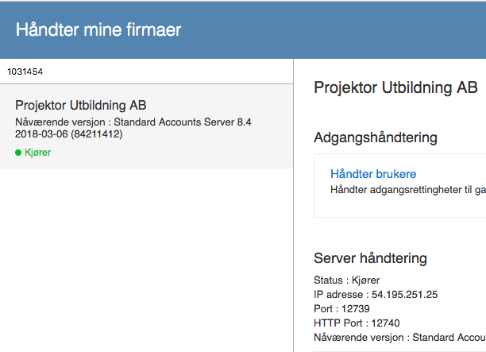Click the IP adresse 54.195.251.25 line

[x=376, y=294]
